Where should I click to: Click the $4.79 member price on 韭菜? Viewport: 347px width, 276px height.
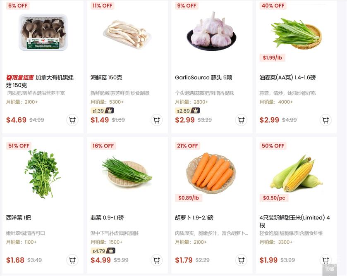[x=103, y=251]
